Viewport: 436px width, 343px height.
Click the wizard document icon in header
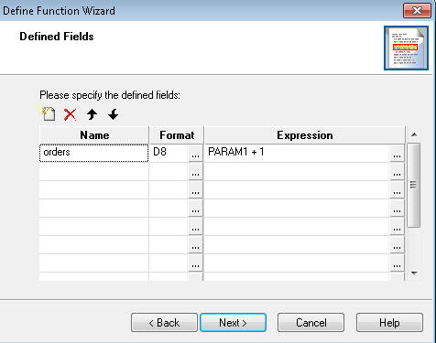[x=406, y=48]
